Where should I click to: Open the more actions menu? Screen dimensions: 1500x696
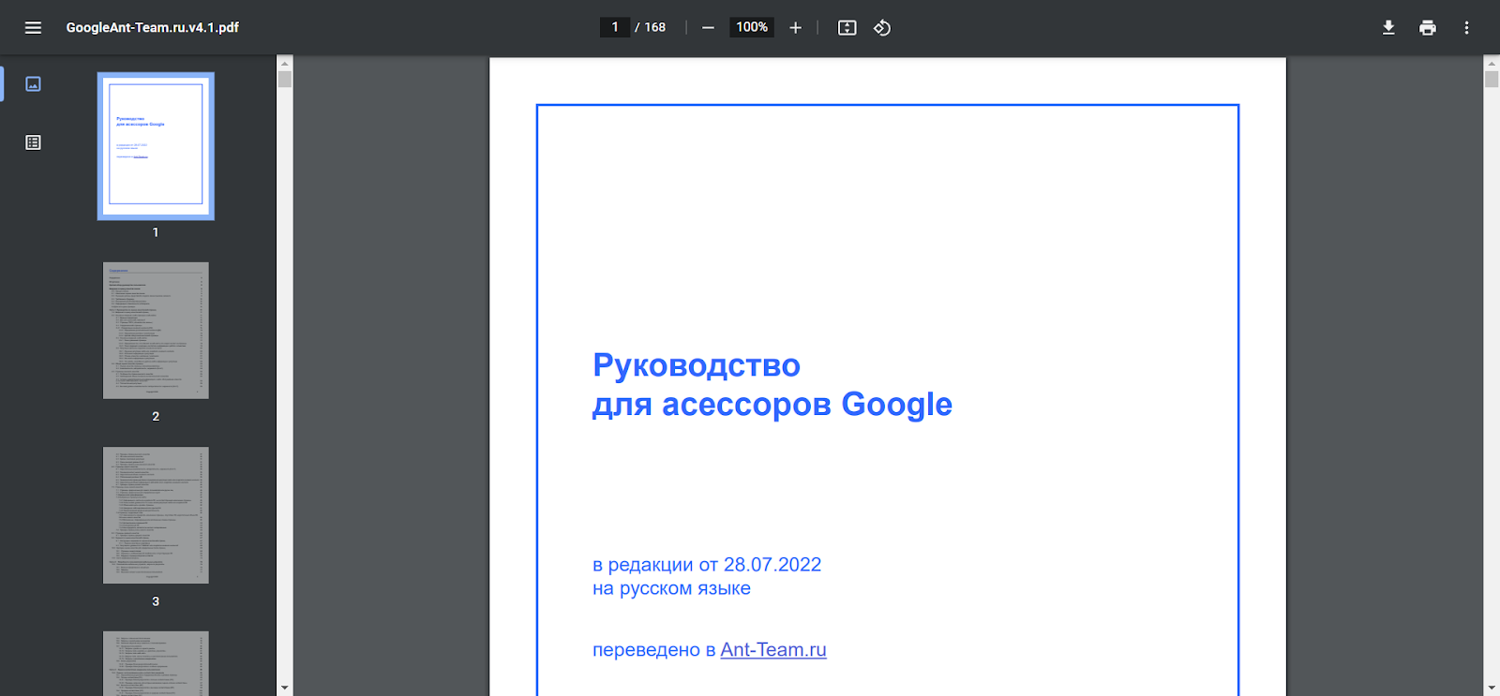[1466, 28]
